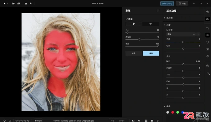211x122 pixels.
Task: Adjust the 高光 highlights slider
Action: point(183,78)
